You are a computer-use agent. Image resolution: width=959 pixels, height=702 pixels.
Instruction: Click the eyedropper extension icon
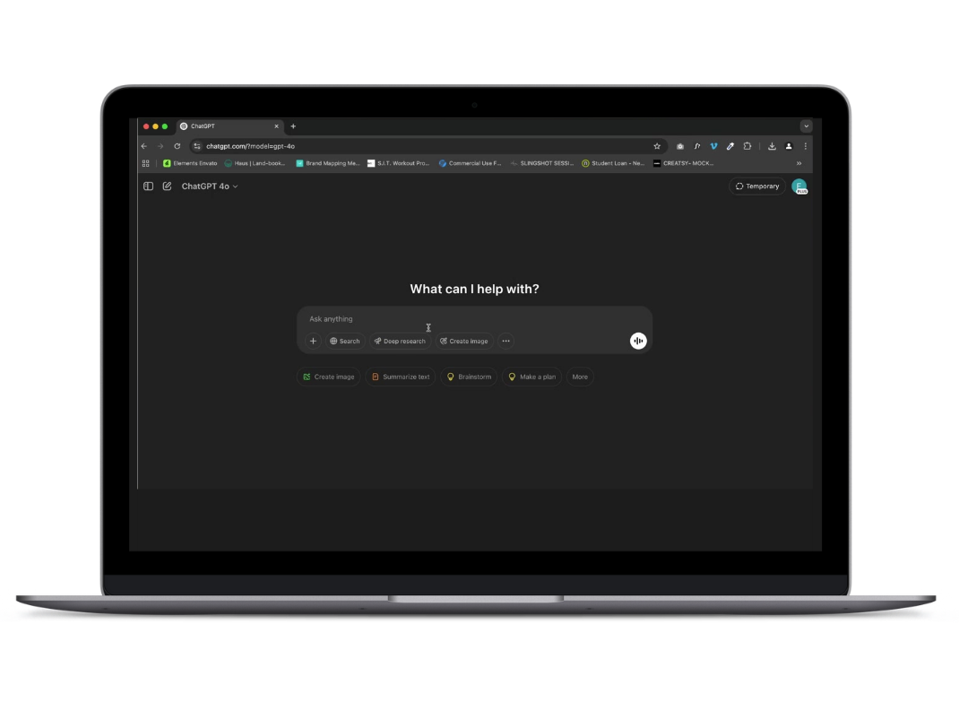click(x=730, y=146)
